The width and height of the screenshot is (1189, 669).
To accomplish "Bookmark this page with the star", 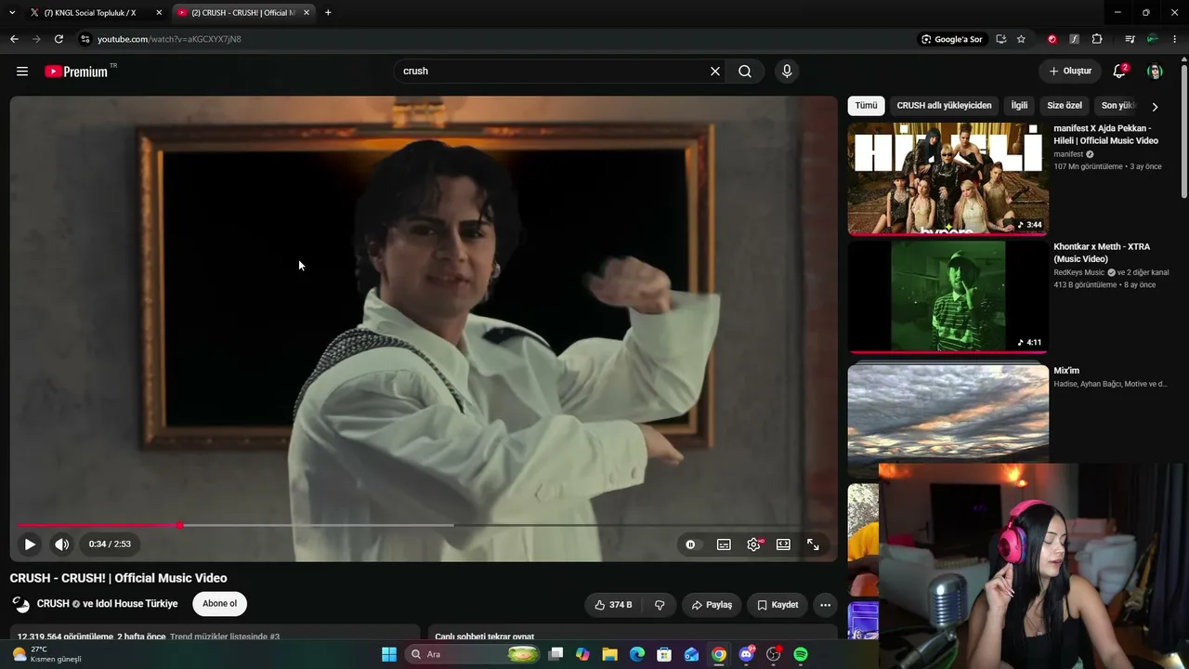I will 1021,39.
